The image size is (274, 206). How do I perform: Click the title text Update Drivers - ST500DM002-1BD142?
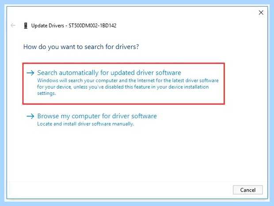tap(74, 26)
